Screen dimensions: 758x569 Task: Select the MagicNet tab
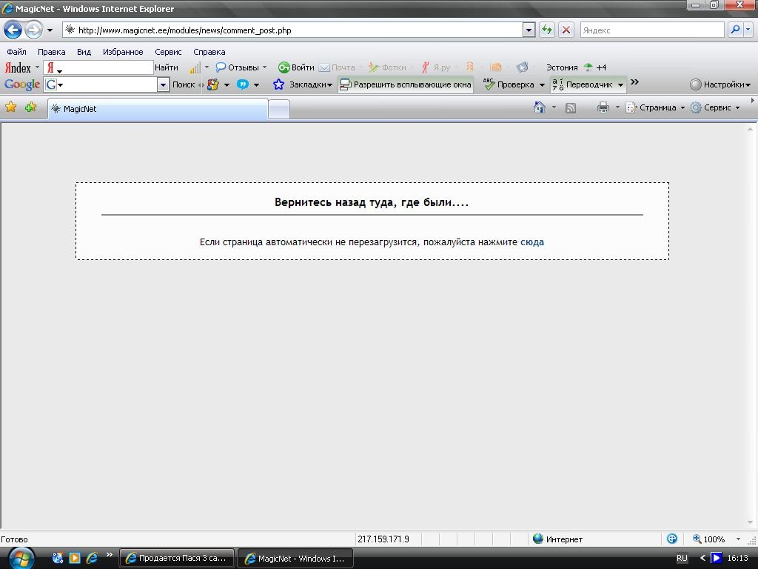(x=158, y=109)
